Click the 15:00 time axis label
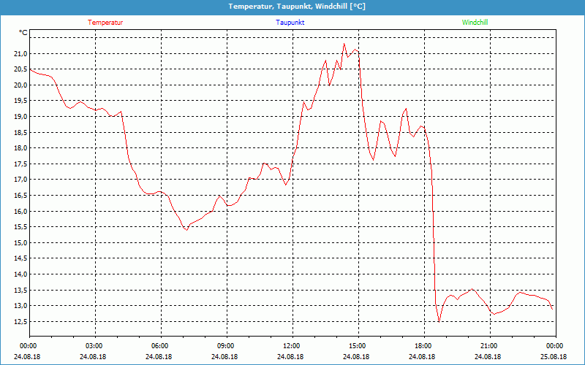Screen dimensions: 585x365 click(357, 346)
